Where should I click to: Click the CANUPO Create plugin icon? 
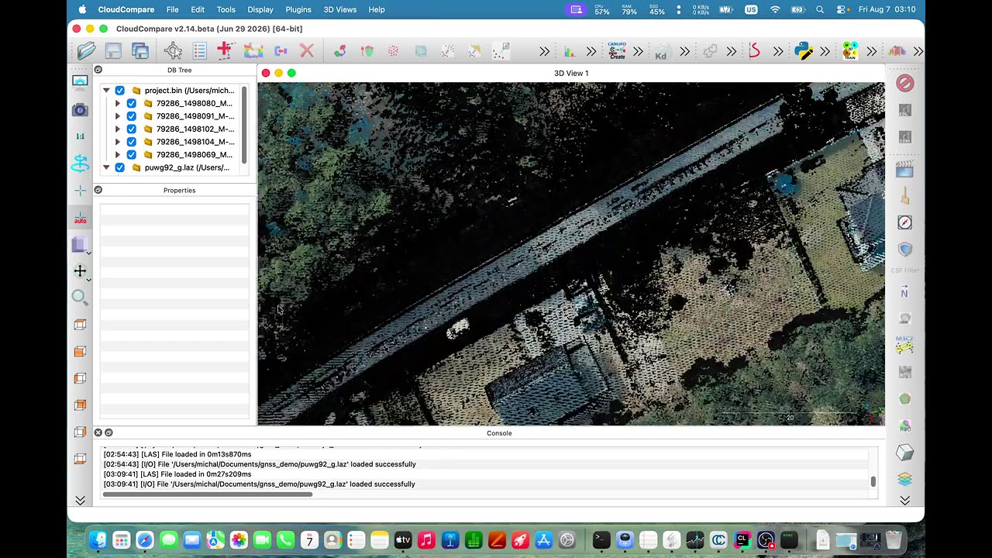[x=617, y=51]
